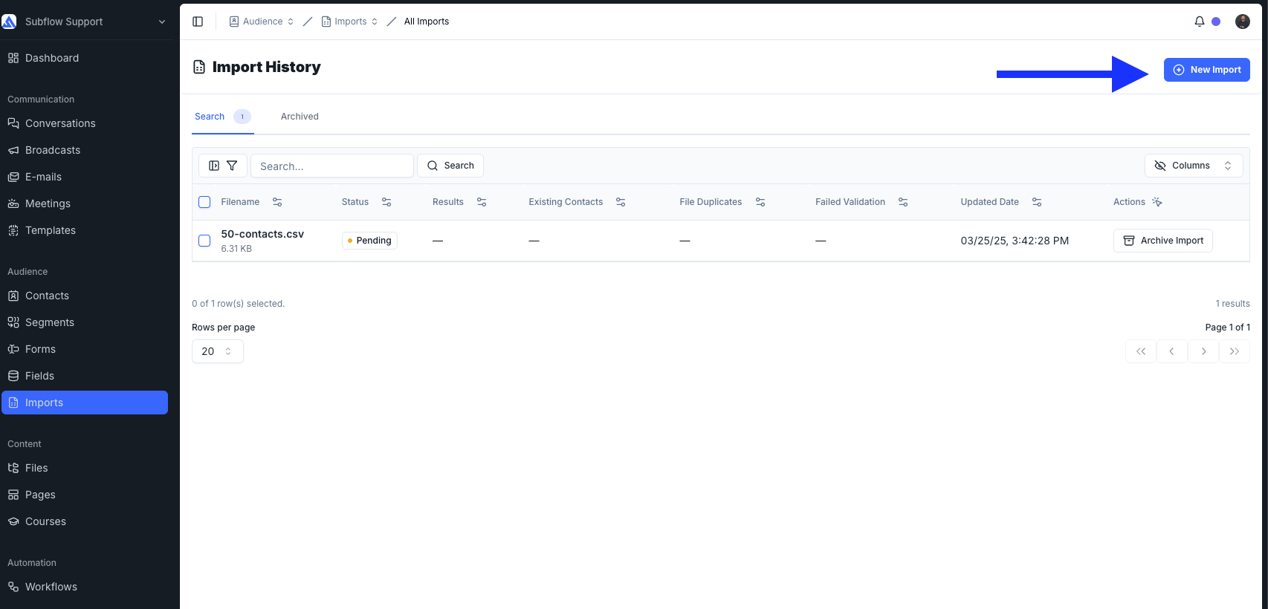Click the Search button
Image resolution: width=1268 pixels, height=609 pixels.
pos(450,166)
